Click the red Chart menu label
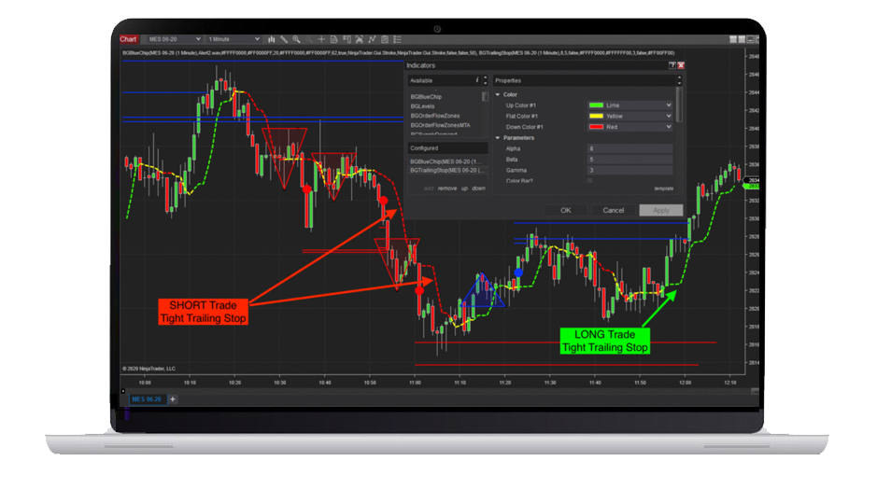891x489 pixels. coord(128,39)
